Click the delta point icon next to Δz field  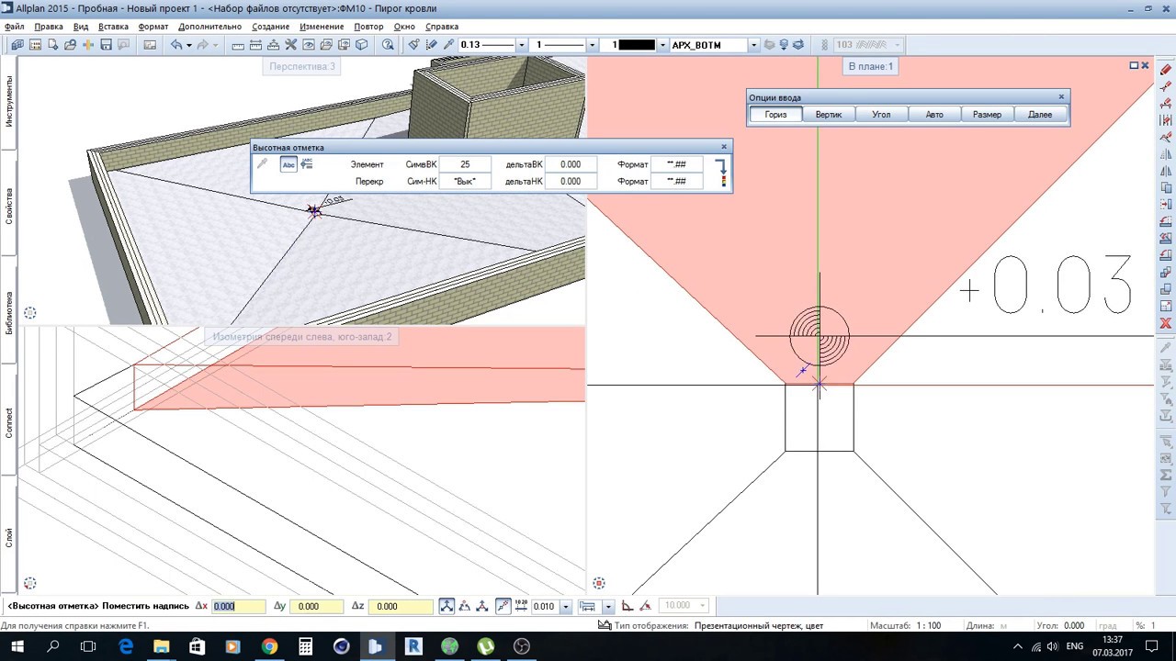coord(447,606)
